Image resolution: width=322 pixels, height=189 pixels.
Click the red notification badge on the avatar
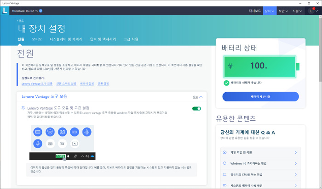point(314,8)
